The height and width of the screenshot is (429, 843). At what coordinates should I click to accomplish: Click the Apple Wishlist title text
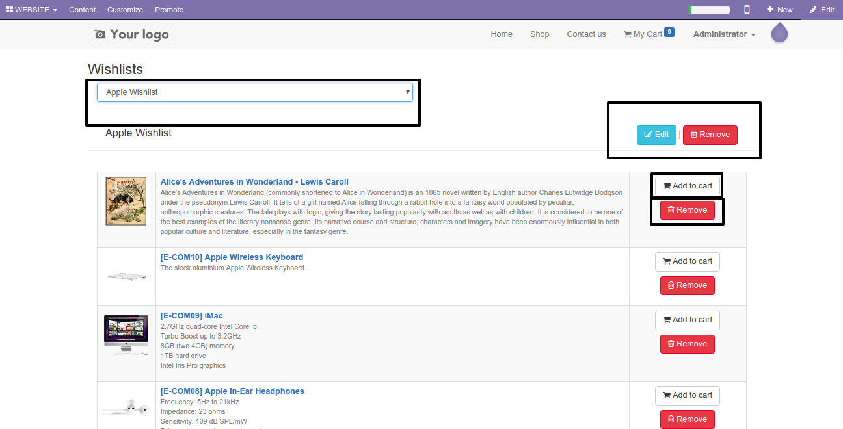[139, 133]
